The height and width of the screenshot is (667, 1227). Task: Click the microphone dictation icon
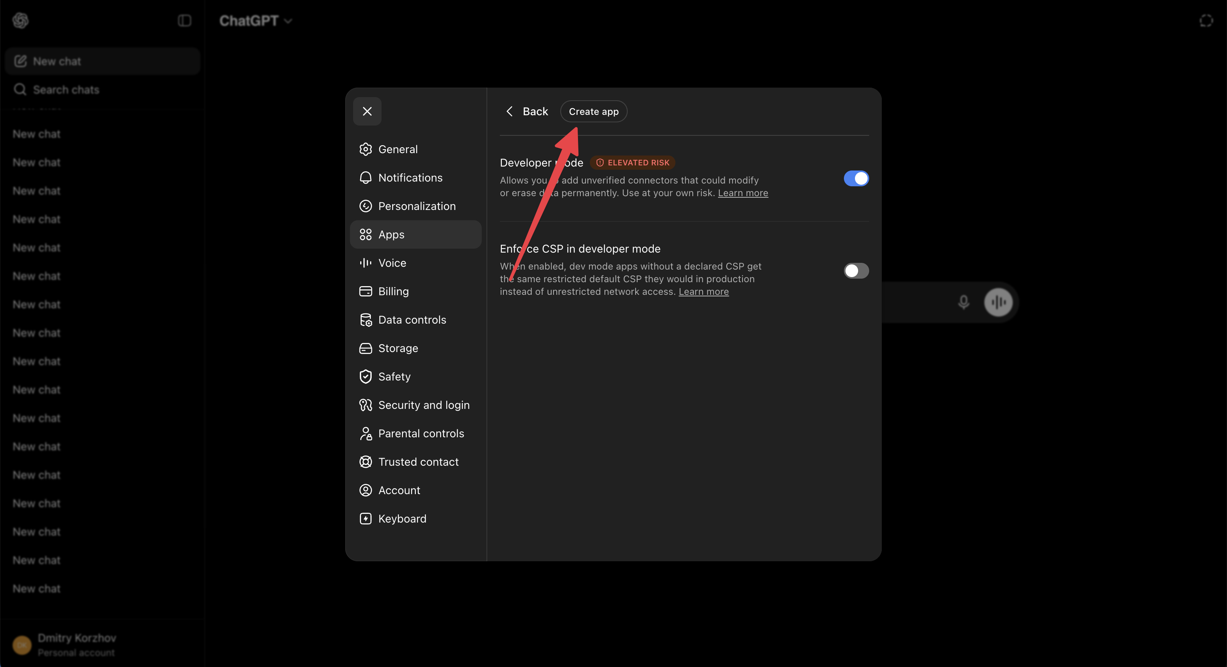pos(963,302)
